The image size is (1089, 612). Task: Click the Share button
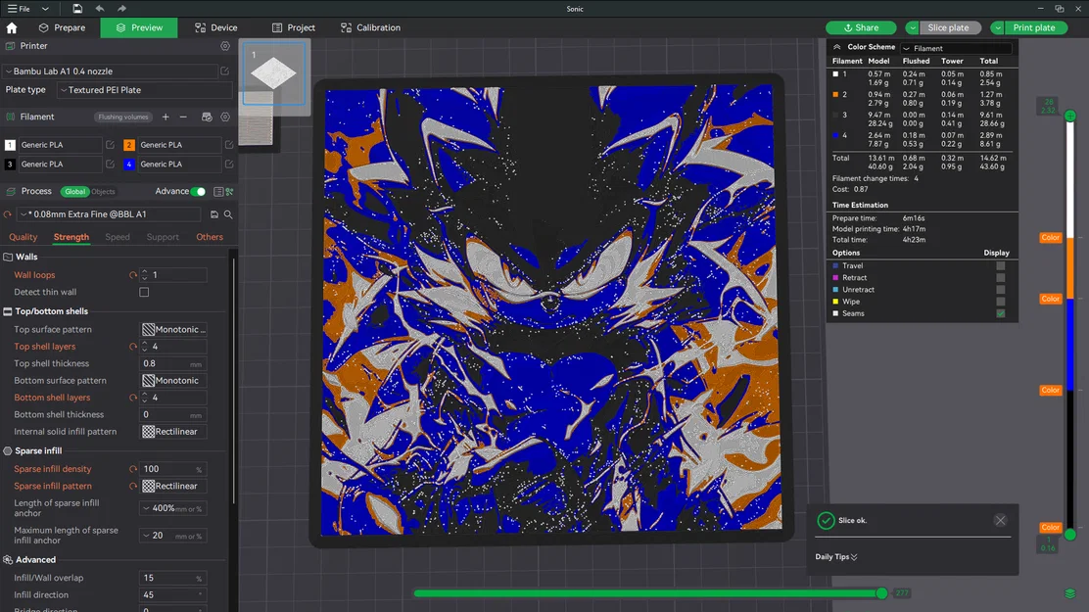861,27
